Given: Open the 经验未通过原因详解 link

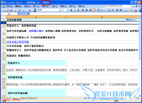Looking at the screenshot, I should (x=18, y=42).
